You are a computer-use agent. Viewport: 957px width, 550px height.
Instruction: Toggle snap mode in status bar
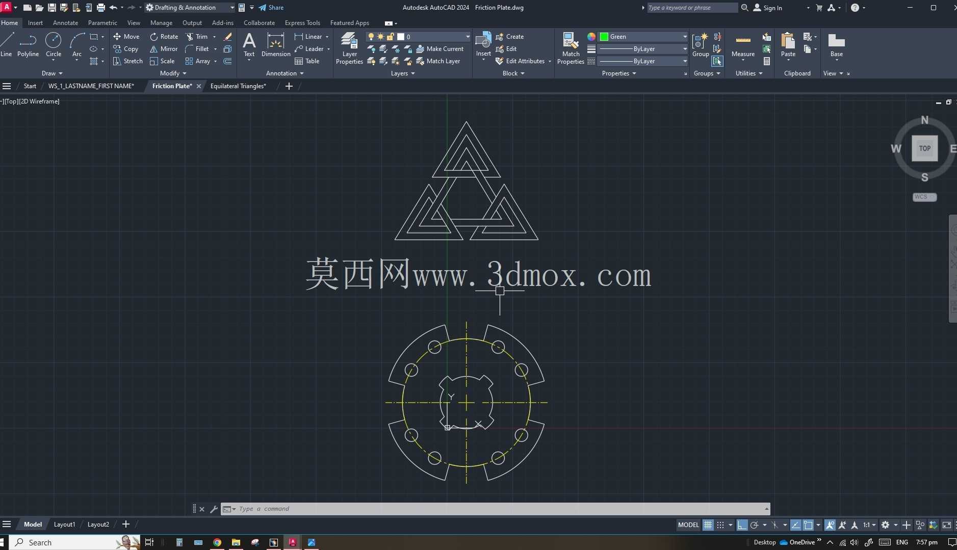tap(720, 525)
